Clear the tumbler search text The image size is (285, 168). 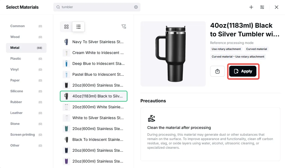(x=136, y=7)
